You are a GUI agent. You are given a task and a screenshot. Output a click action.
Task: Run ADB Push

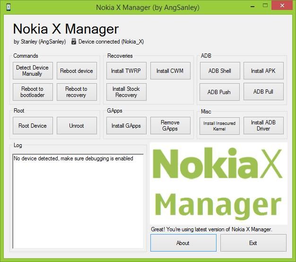219,92
